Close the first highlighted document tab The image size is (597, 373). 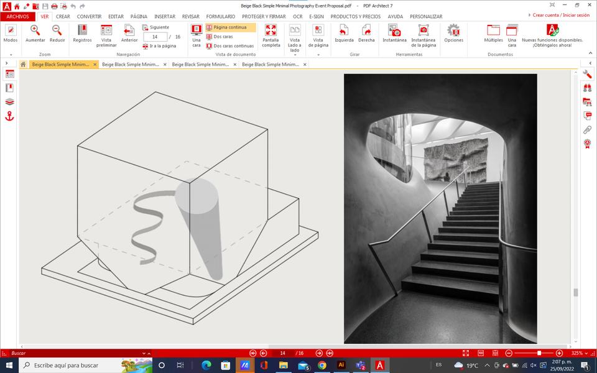pos(95,65)
